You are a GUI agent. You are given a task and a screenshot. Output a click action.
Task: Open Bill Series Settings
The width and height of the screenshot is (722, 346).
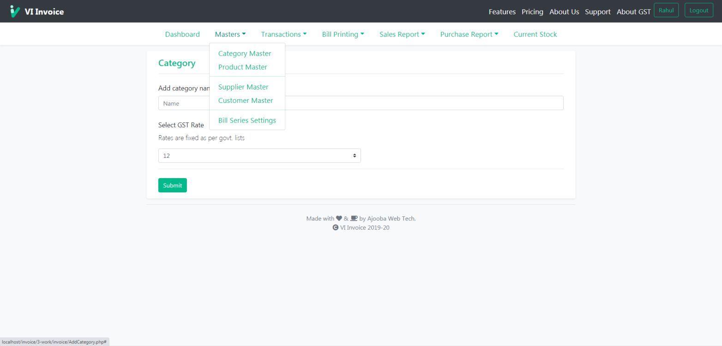(x=247, y=120)
